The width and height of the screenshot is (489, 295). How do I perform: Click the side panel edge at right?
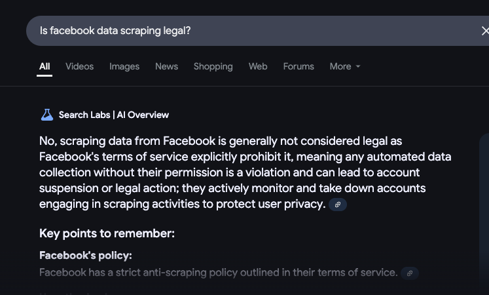pyautogui.click(x=484, y=214)
